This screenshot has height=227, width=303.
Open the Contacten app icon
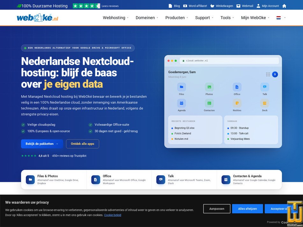[x=209, y=103]
